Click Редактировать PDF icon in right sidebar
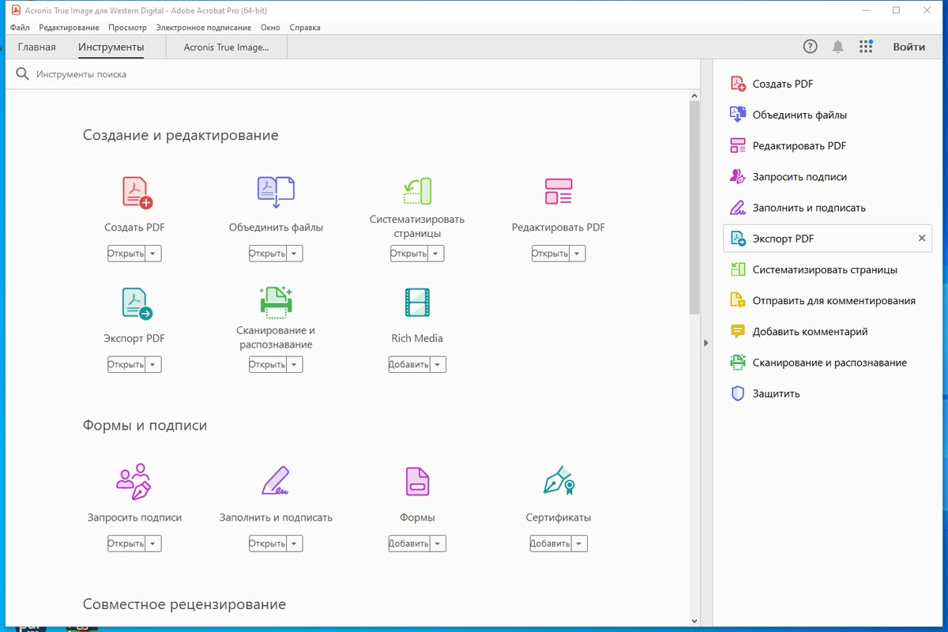 738,145
